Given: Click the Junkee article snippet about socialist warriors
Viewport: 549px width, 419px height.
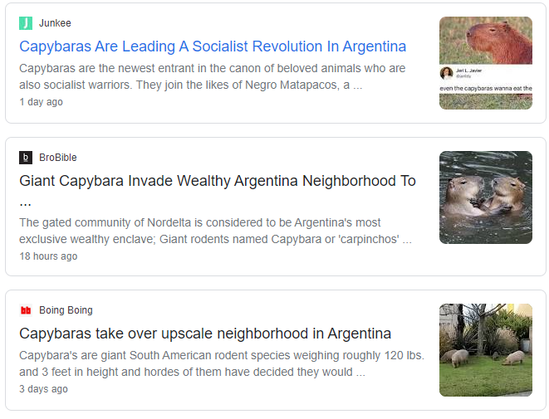Looking at the screenshot, I should tap(212, 76).
